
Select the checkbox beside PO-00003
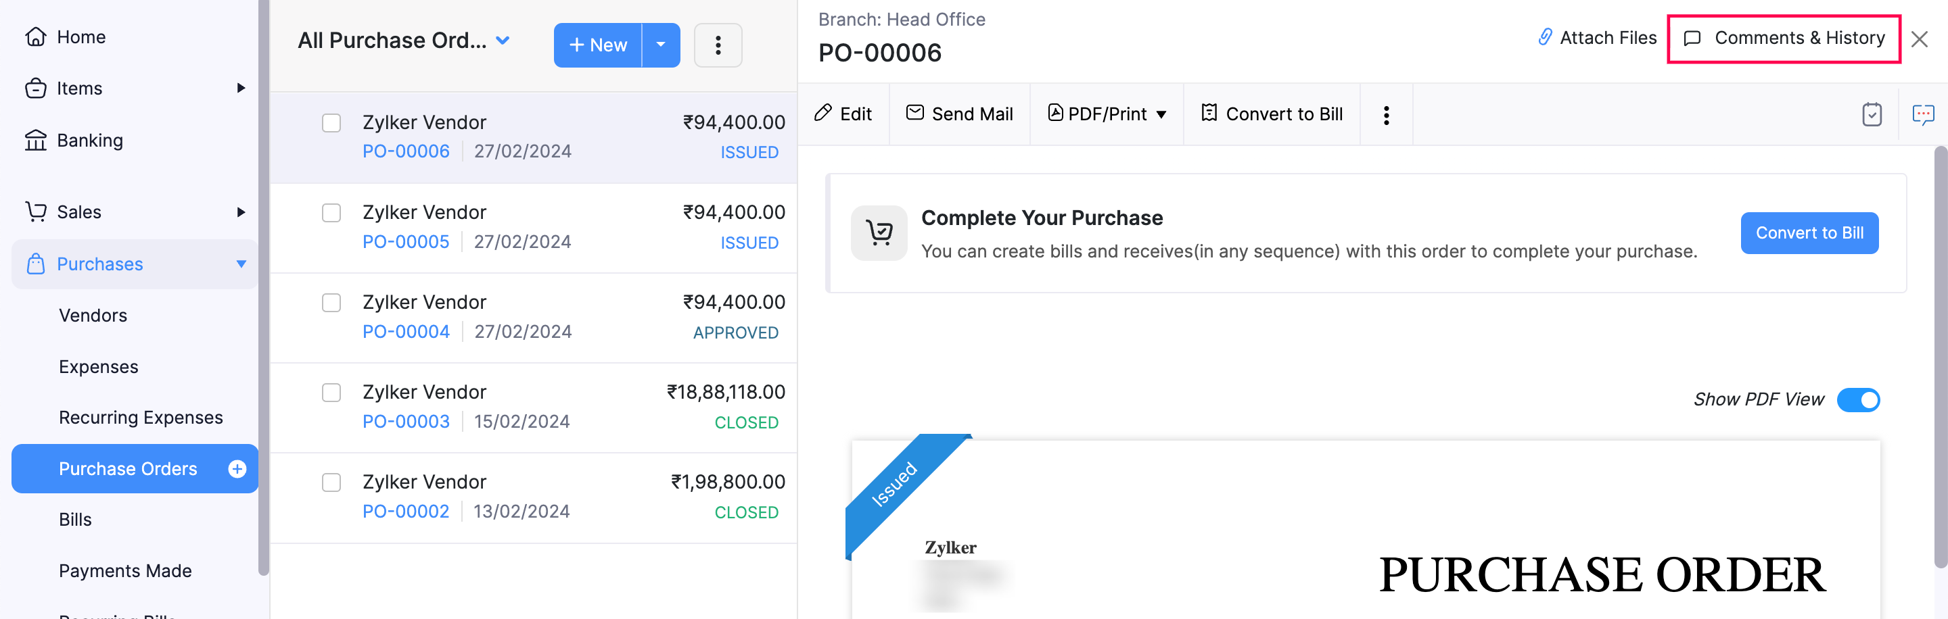pos(331,392)
